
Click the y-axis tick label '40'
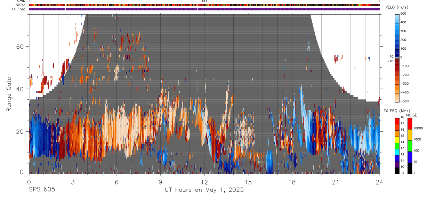click(x=20, y=89)
